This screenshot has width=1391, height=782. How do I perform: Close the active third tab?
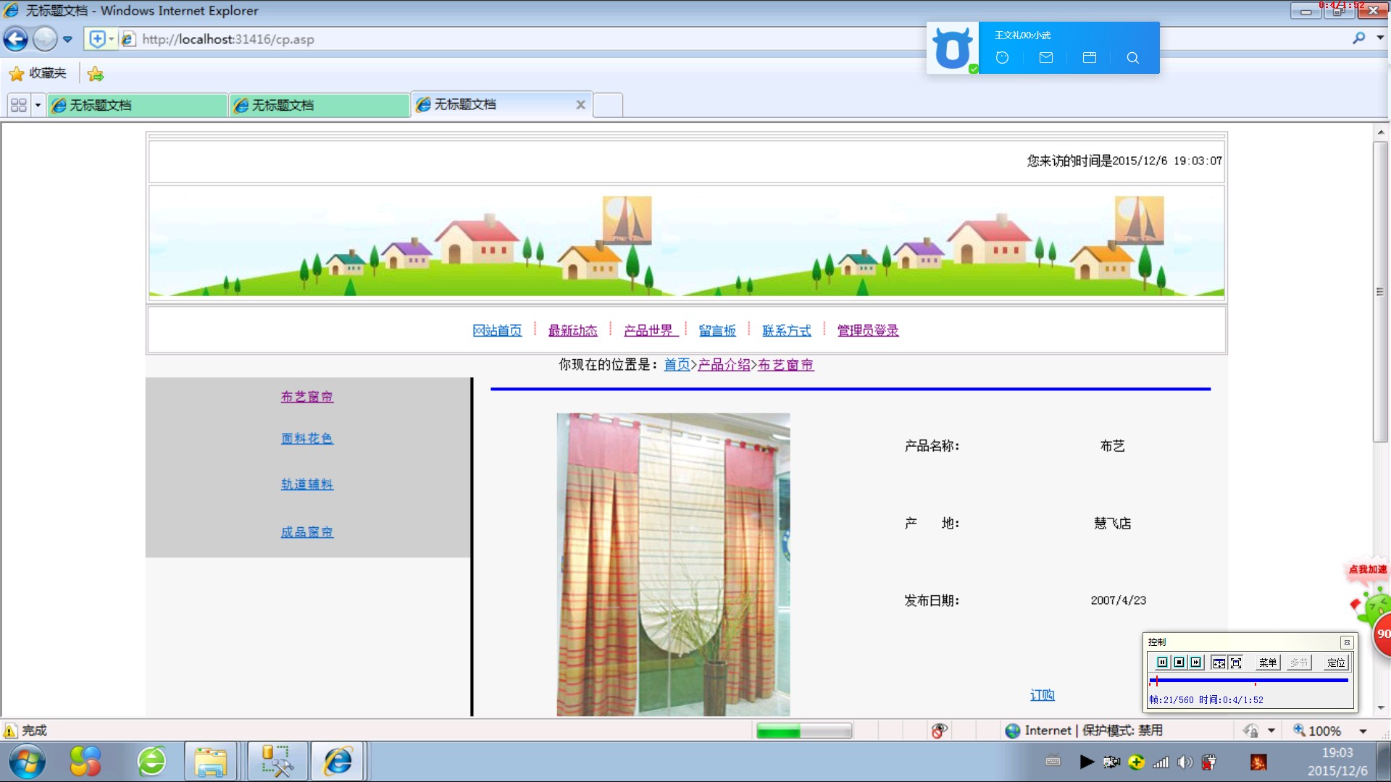point(580,105)
